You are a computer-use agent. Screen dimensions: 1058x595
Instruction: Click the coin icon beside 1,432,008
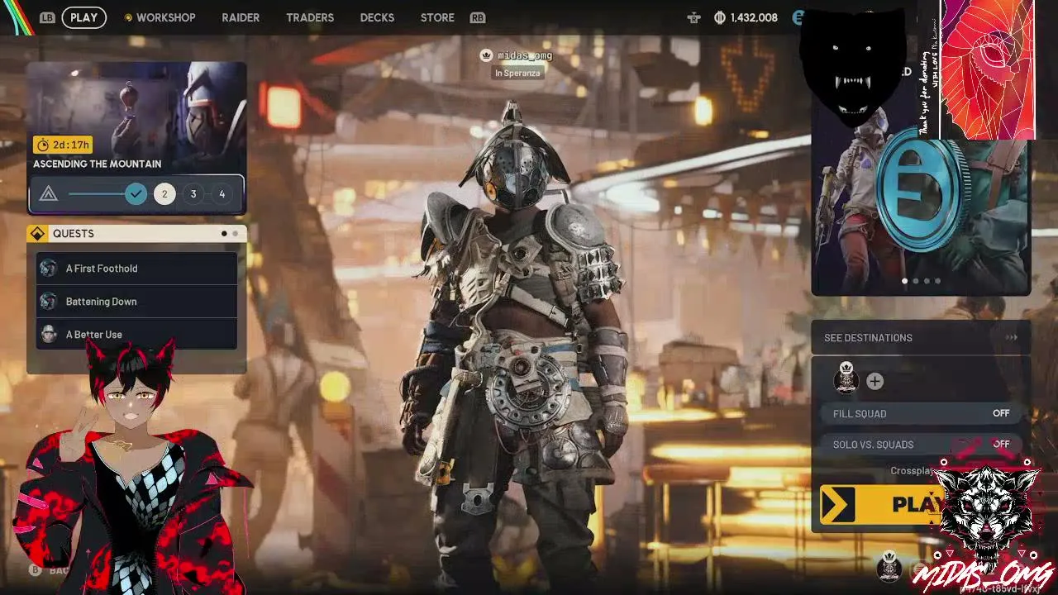pos(719,17)
